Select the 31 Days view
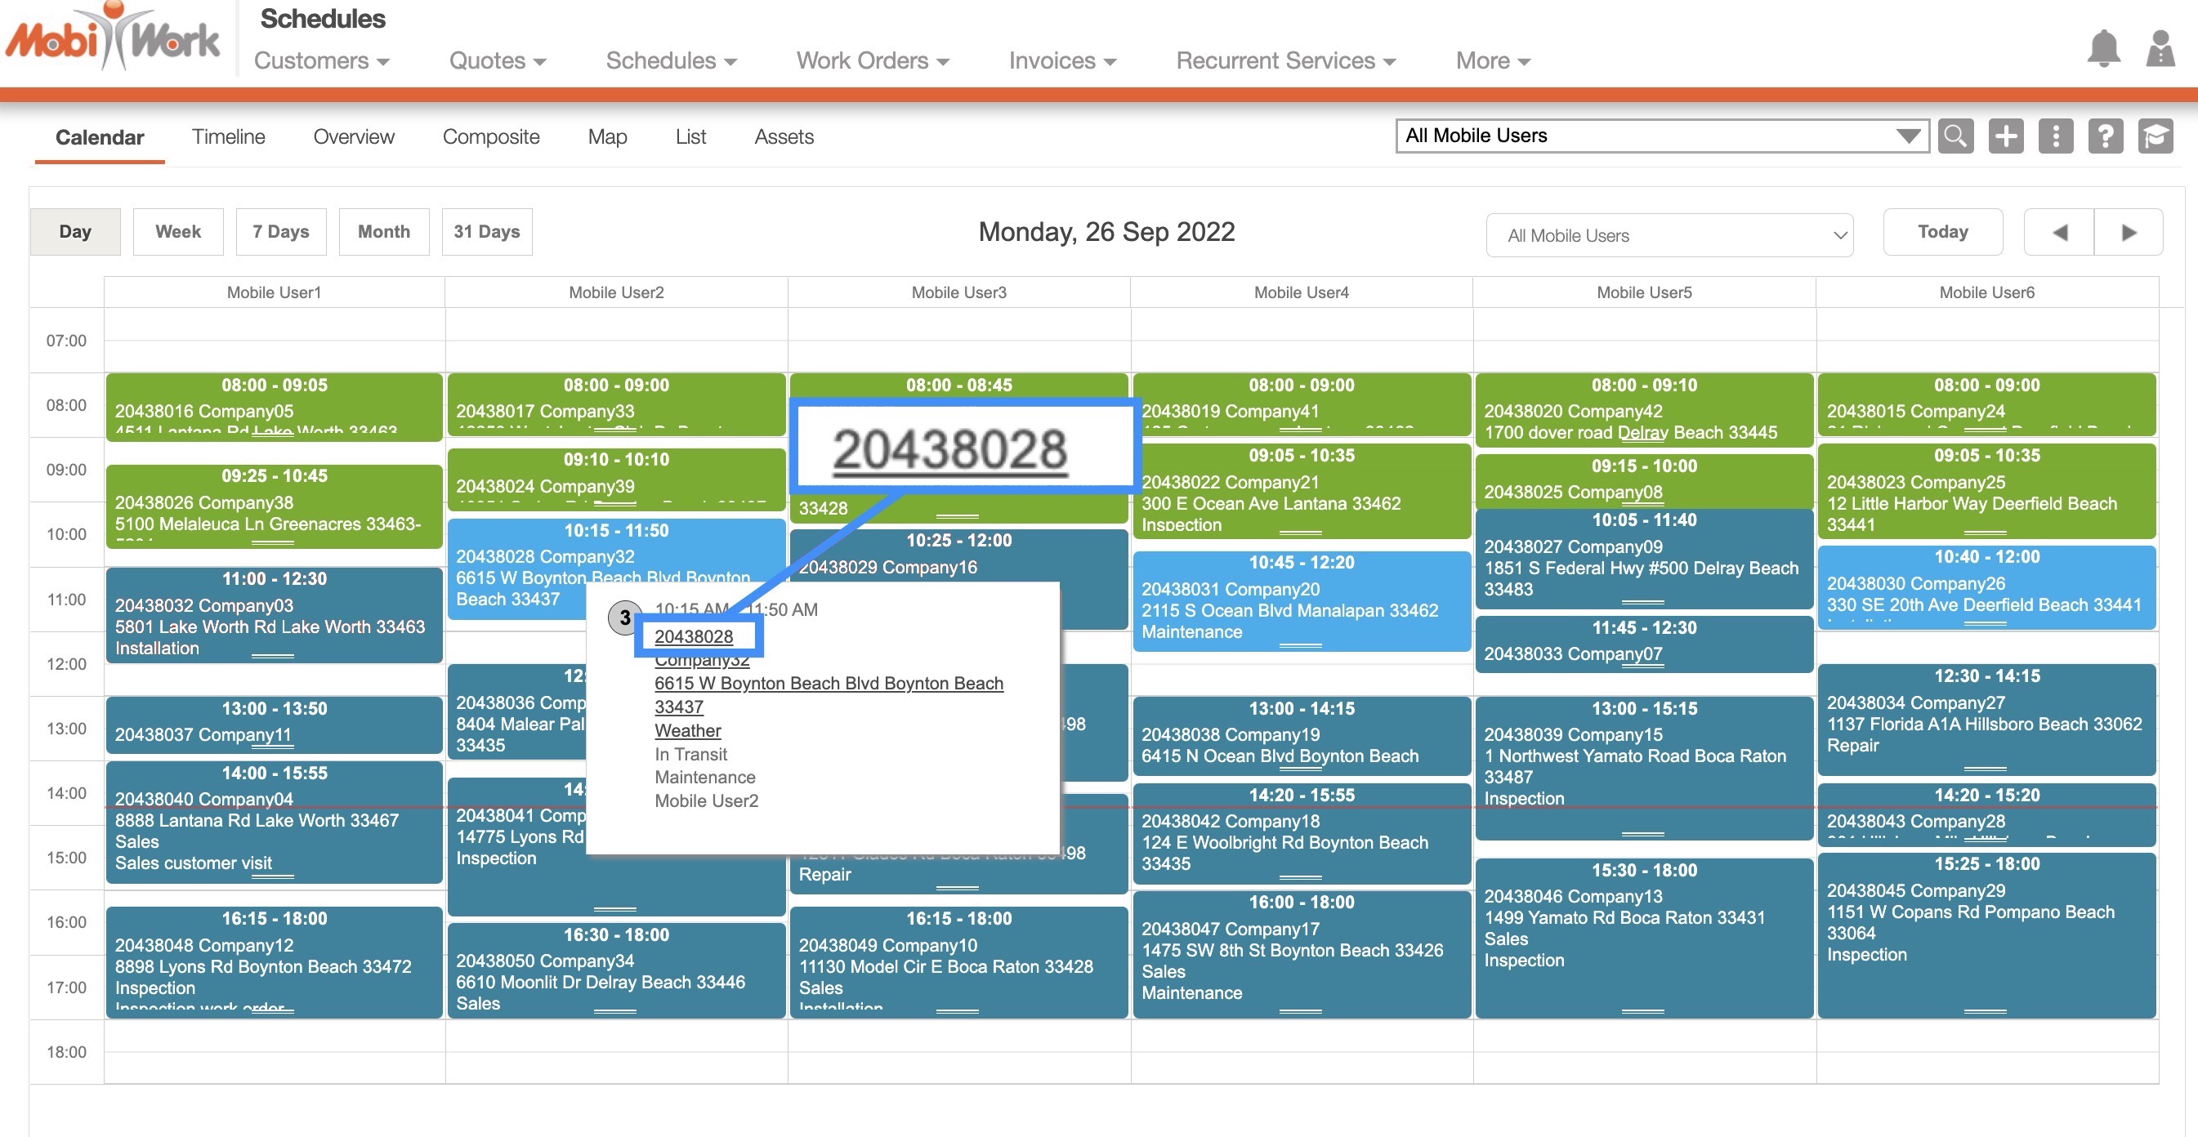Viewport: 2198px width, 1137px height. (486, 232)
